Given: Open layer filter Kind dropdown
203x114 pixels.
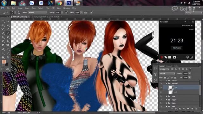Looking at the screenshot, I should pyautogui.click(x=164, y=69).
